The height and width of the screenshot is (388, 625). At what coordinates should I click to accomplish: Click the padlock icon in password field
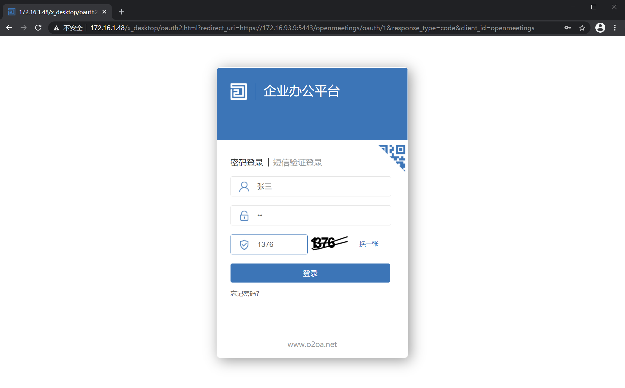[x=244, y=215]
